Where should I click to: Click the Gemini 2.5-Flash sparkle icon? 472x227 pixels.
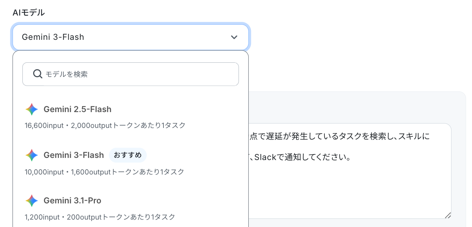32,109
